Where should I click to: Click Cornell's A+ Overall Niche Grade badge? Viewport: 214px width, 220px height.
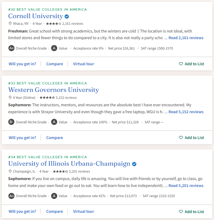point(11,48)
